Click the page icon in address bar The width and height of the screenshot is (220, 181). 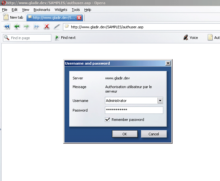point(67,26)
